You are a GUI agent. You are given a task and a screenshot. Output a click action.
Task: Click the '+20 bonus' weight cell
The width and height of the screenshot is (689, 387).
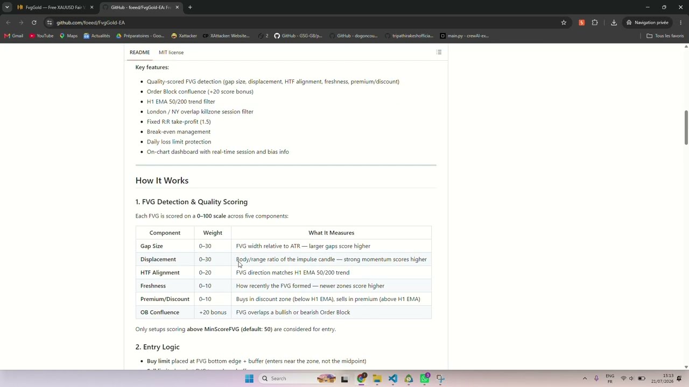213,312
